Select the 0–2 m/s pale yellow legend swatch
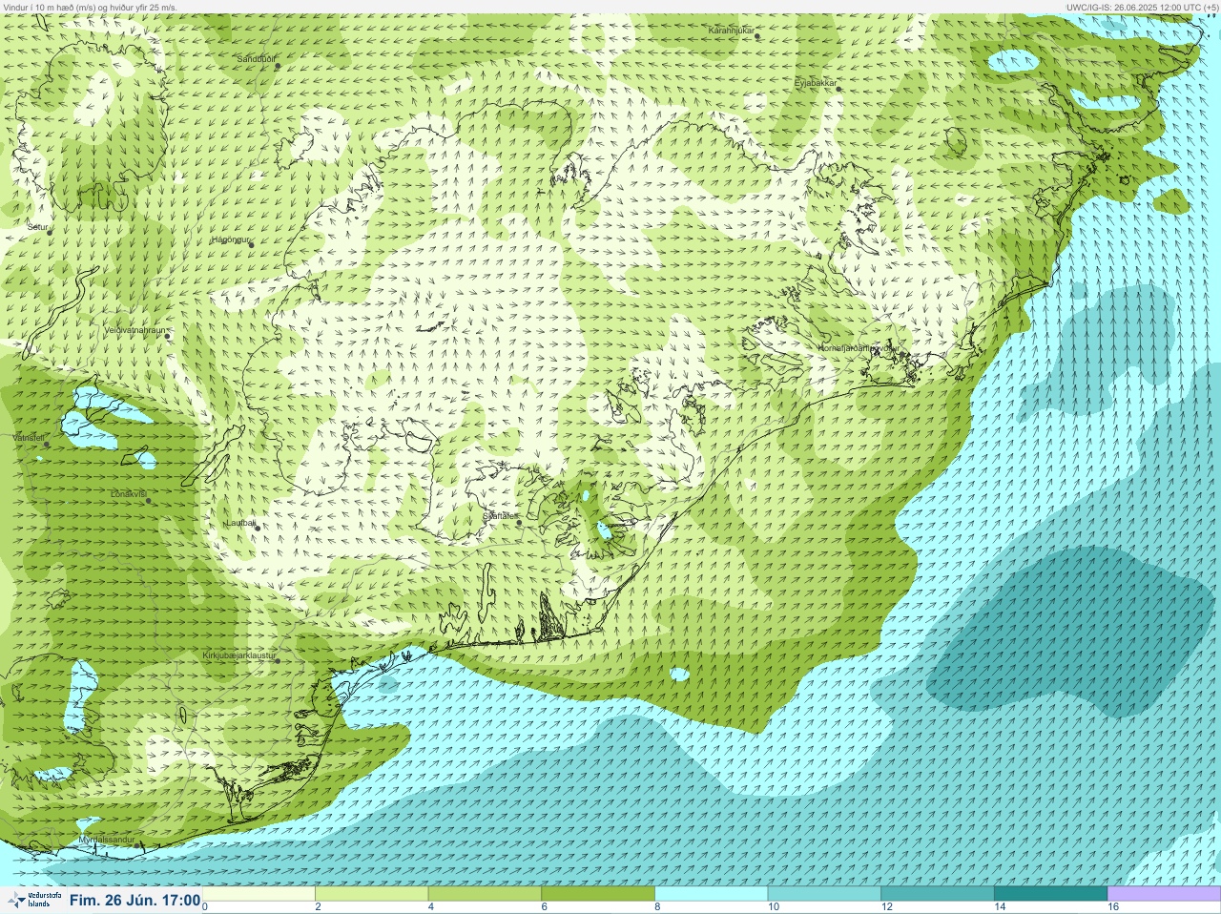The height and width of the screenshot is (914, 1221). (x=259, y=894)
